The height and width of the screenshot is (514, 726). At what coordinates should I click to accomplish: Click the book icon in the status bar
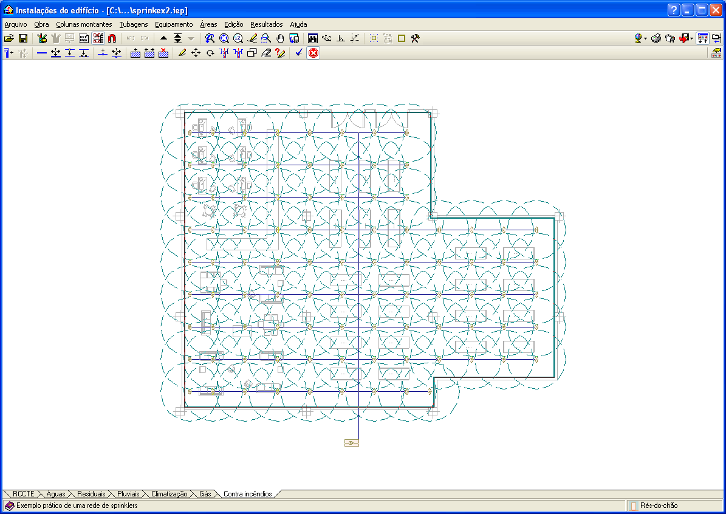click(x=9, y=505)
